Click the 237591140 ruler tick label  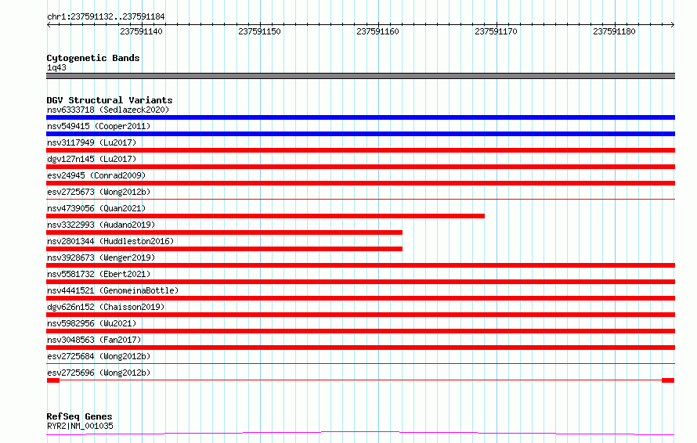click(x=141, y=31)
